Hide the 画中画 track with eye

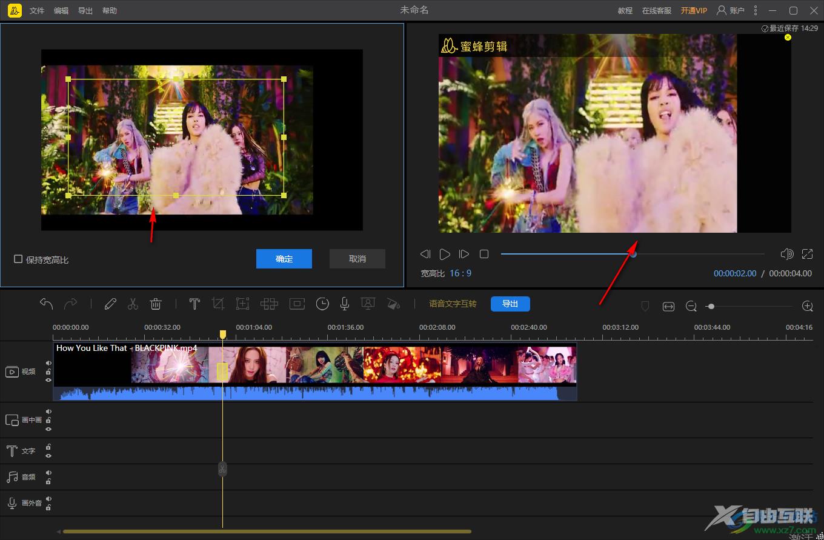[48, 429]
